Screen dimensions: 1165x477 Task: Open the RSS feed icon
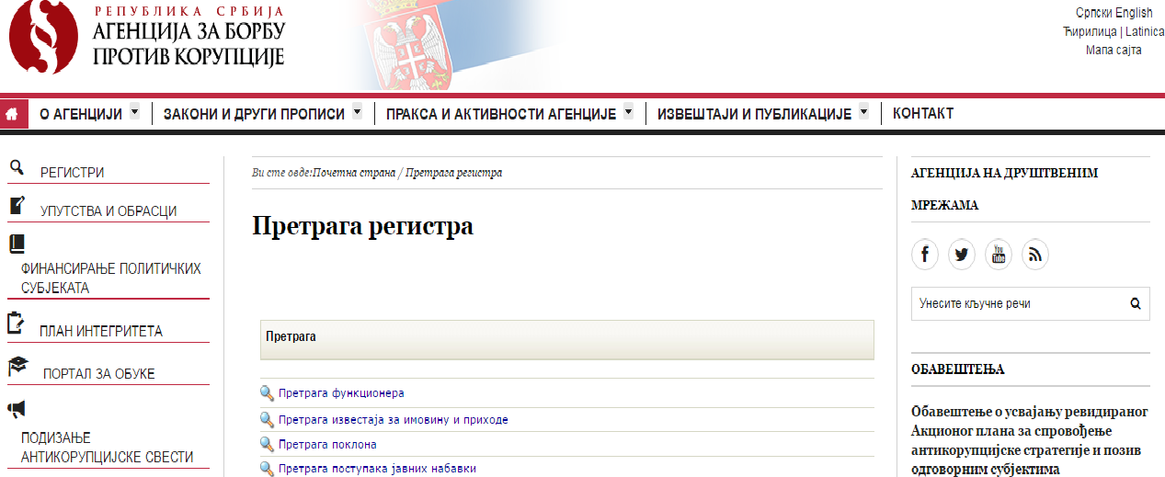1035,255
